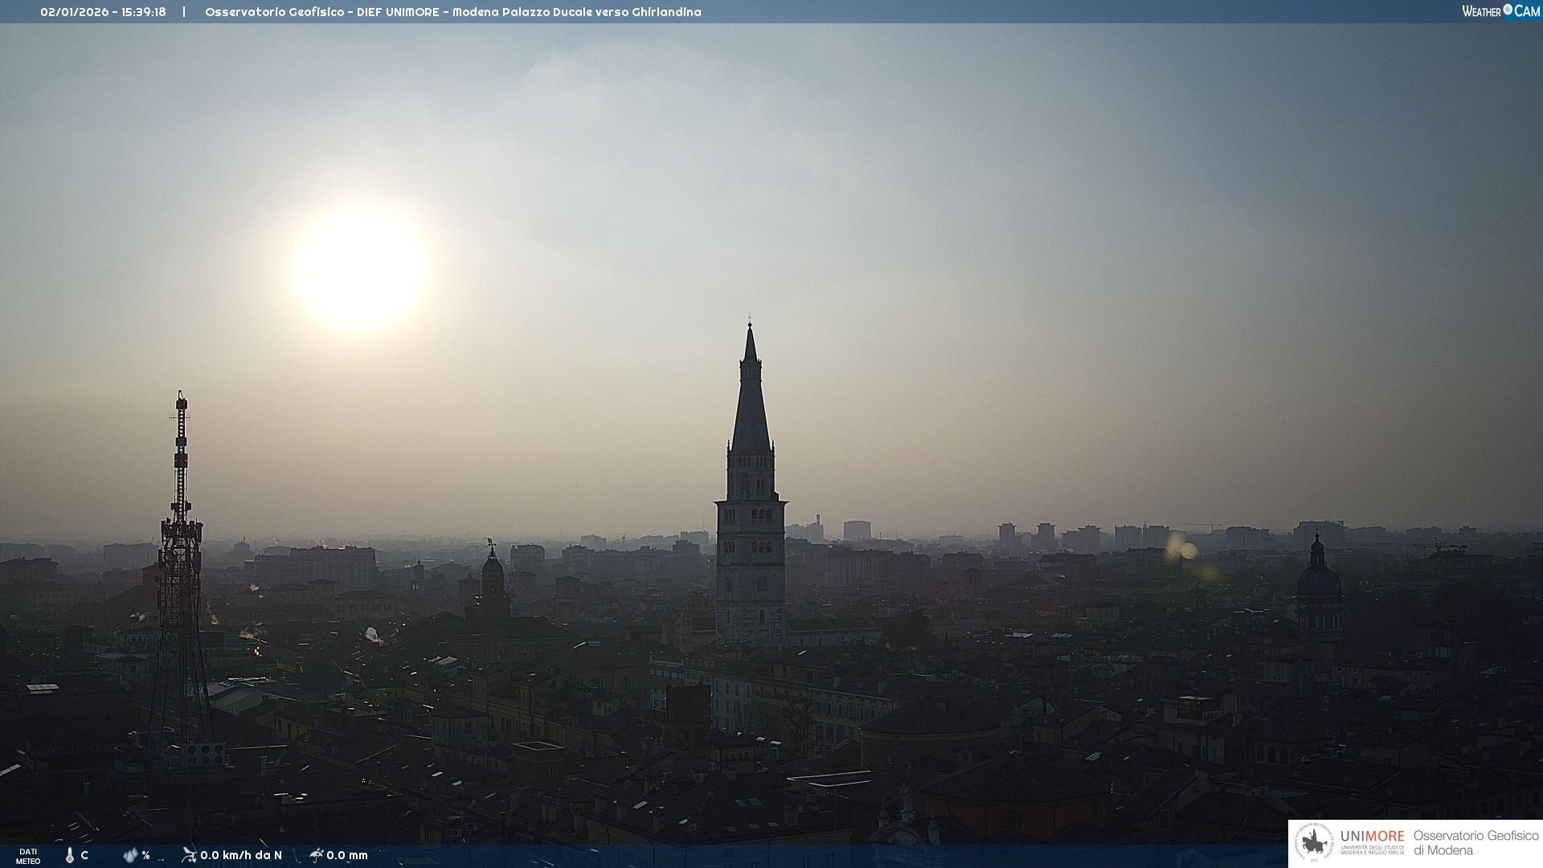Click the WeatherCAM logo
Screen dimensions: 1543x868
(1500, 11)
